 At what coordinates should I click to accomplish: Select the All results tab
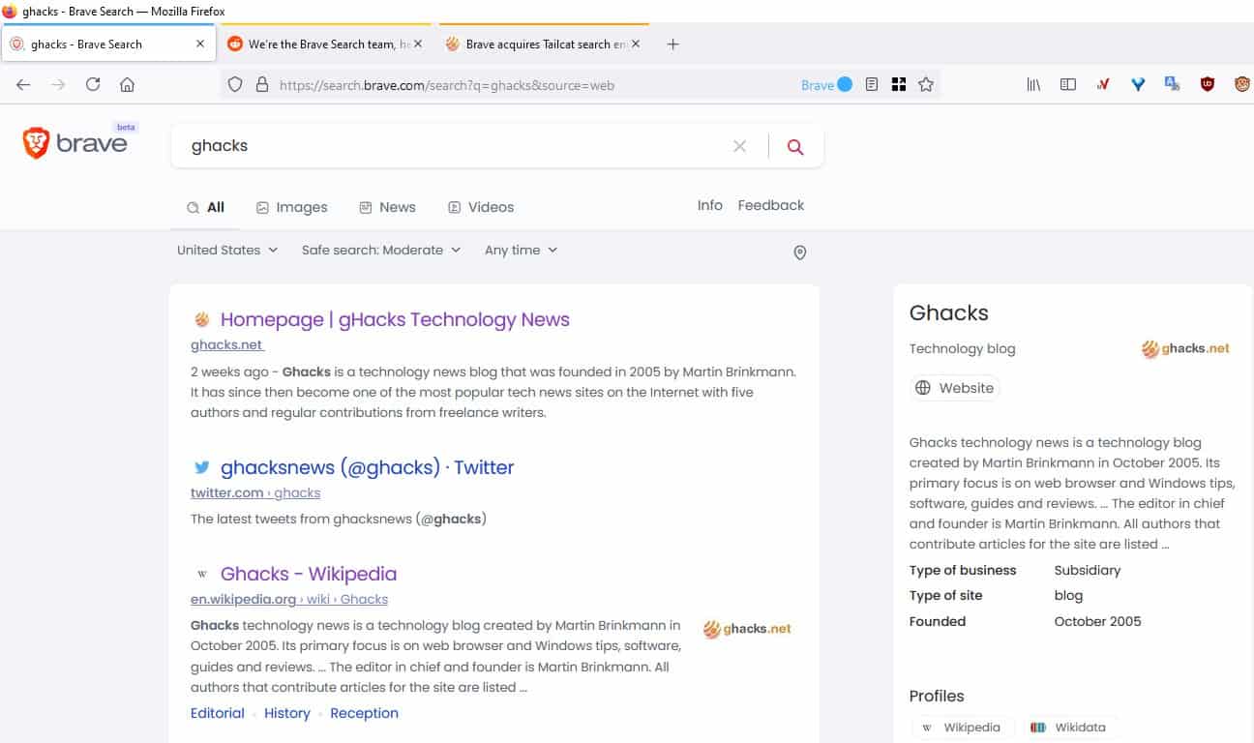(205, 207)
